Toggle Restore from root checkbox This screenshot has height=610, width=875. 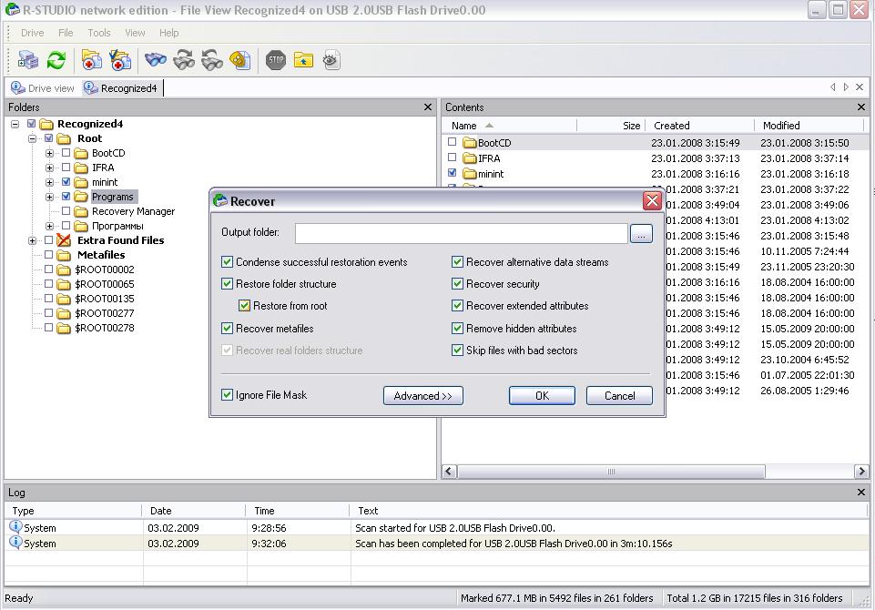244,306
